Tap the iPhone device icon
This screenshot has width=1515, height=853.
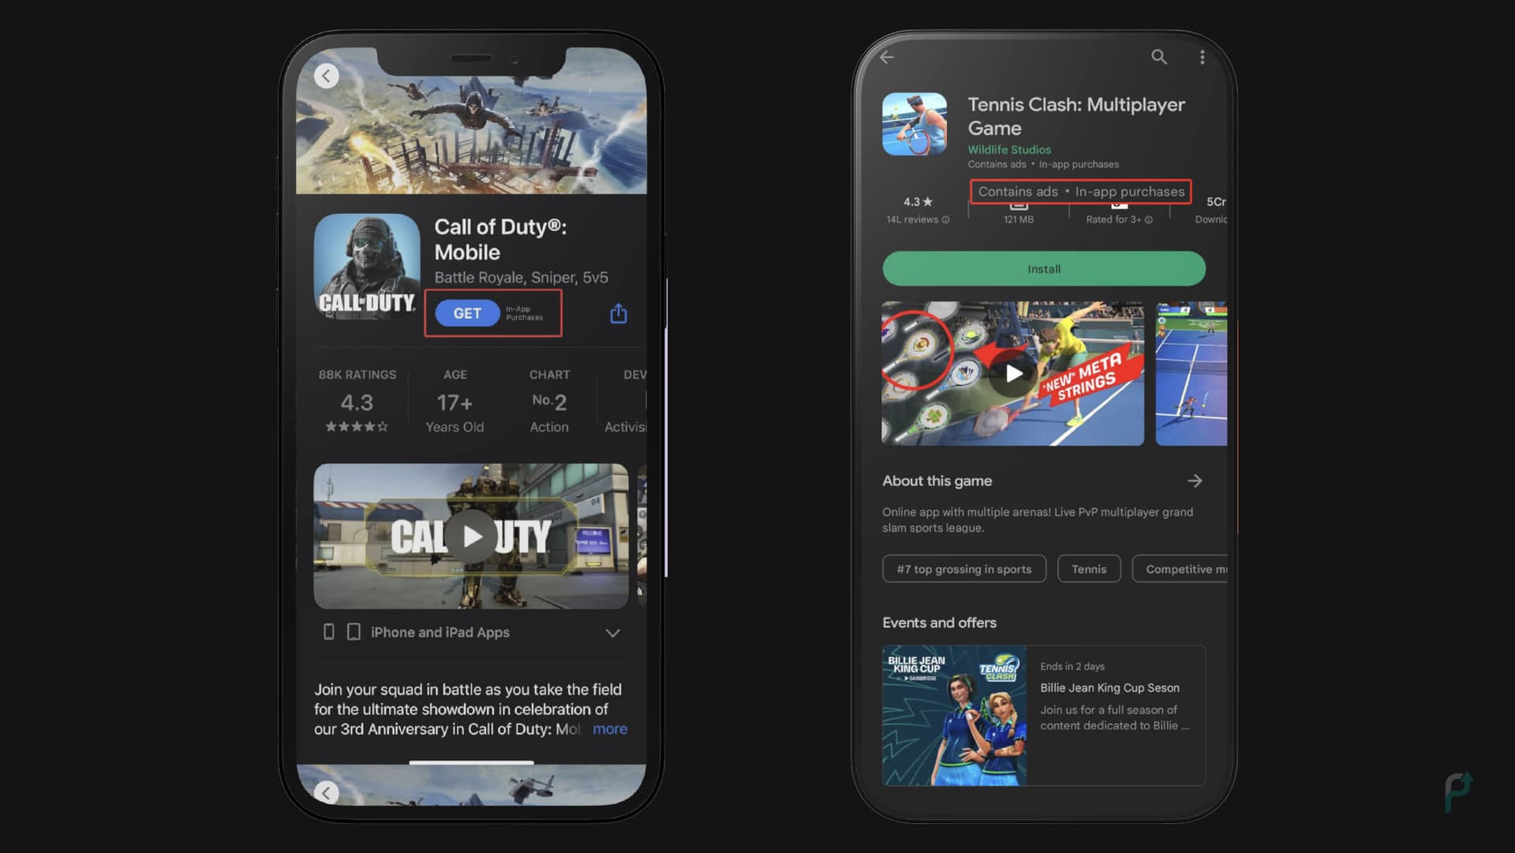click(329, 632)
